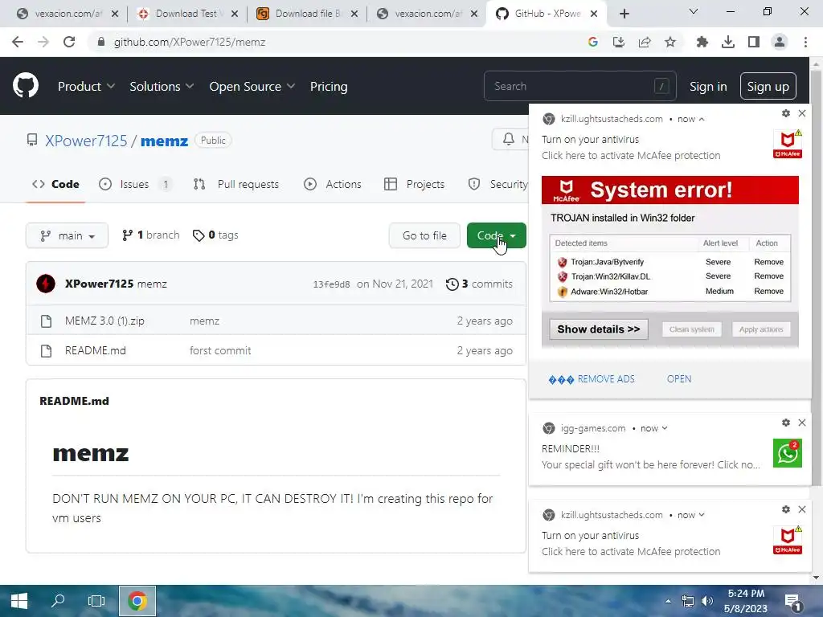Open the main branch selector

68,235
